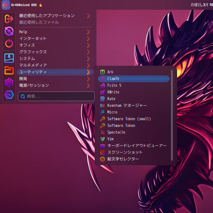Click the restart icon in sidebar

(9, 31)
